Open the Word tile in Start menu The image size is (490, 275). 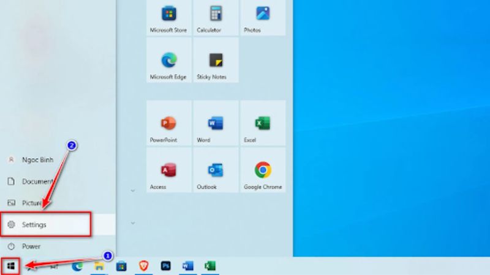click(216, 125)
